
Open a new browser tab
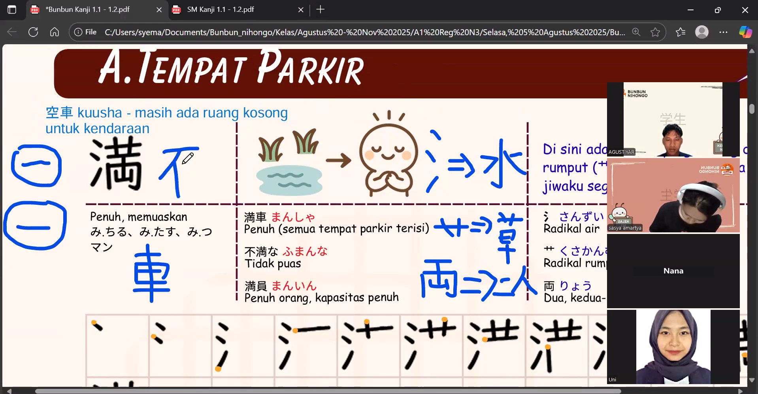tap(321, 9)
